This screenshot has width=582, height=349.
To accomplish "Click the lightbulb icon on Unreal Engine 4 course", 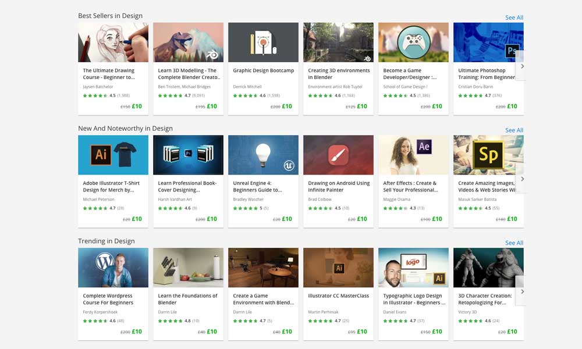I will tap(263, 152).
